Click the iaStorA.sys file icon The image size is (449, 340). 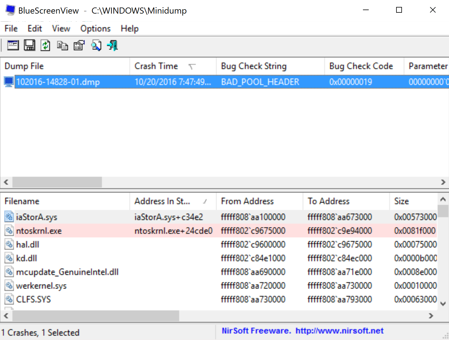(9, 217)
